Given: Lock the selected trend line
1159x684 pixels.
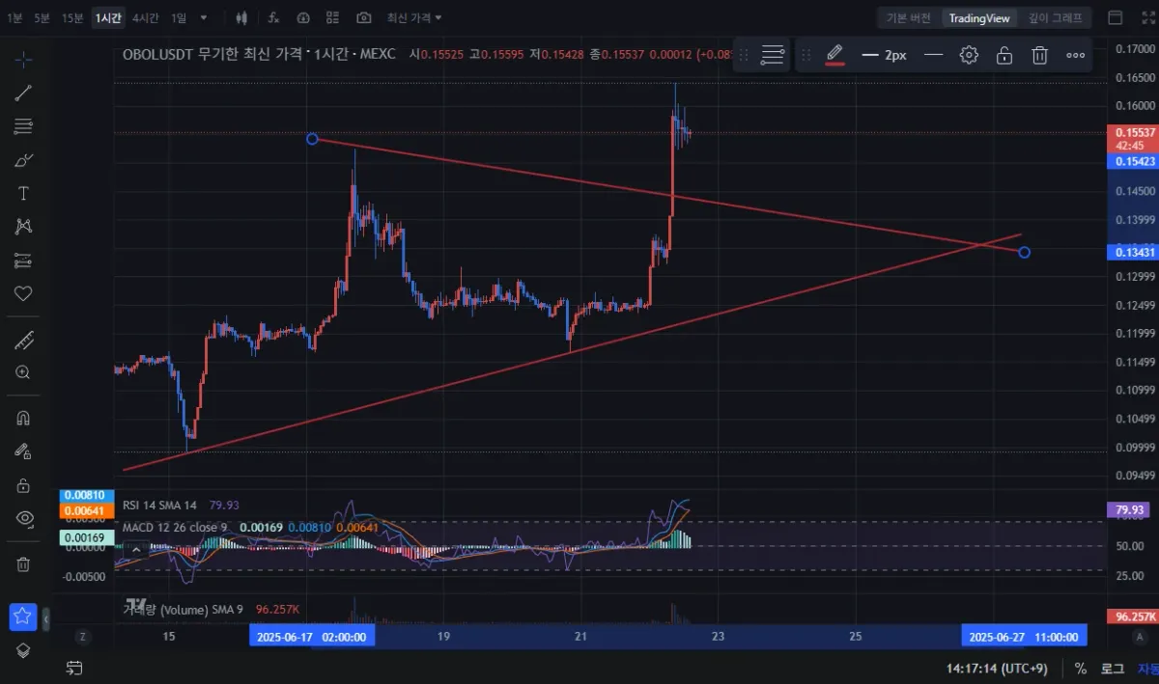Looking at the screenshot, I should pyautogui.click(x=1004, y=55).
